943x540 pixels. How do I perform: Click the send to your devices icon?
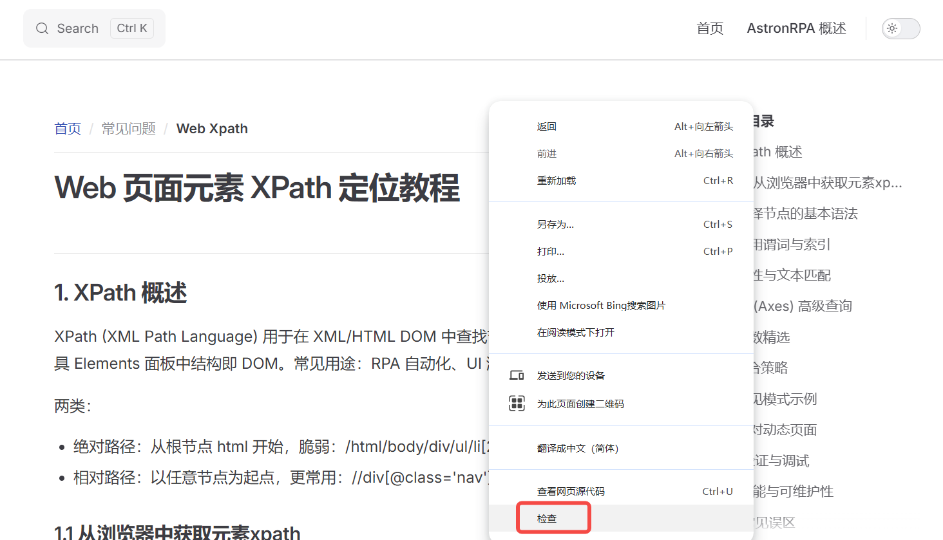point(517,375)
